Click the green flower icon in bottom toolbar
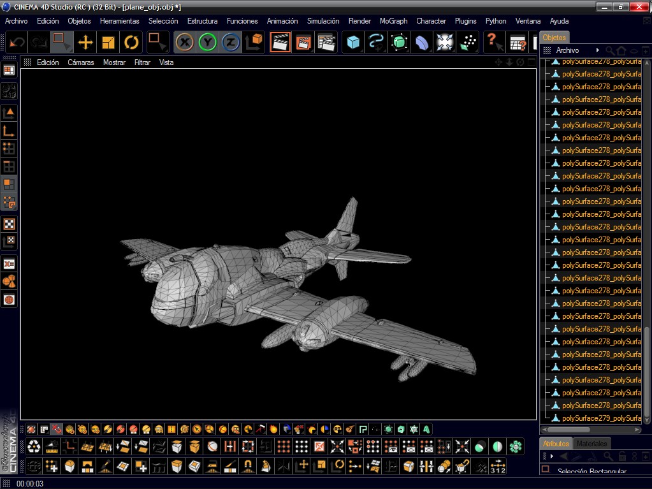The width and height of the screenshot is (652, 489). pyautogui.click(x=516, y=447)
